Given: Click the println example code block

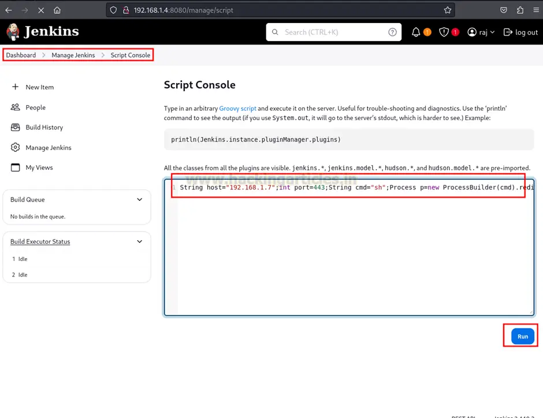Looking at the screenshot, I should pos(349,140).
